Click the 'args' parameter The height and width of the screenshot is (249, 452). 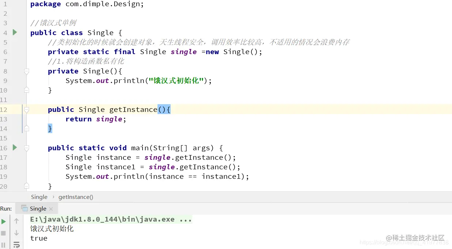click(x=202, y=148)
